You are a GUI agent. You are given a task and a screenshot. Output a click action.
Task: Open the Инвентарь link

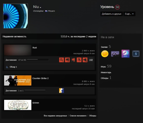click(x=106, y=72)
